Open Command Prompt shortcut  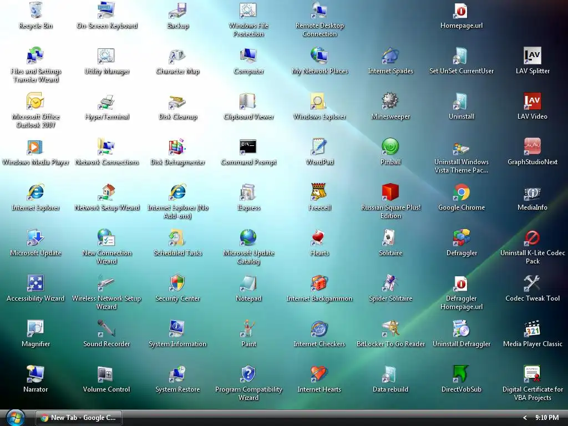(x=248, y=146)
